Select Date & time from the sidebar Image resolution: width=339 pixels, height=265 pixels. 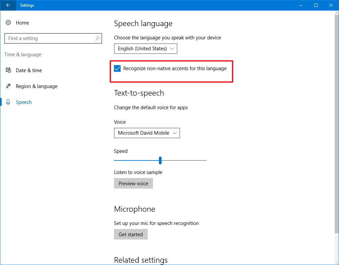pyautogui.click(x=29, y=70)
